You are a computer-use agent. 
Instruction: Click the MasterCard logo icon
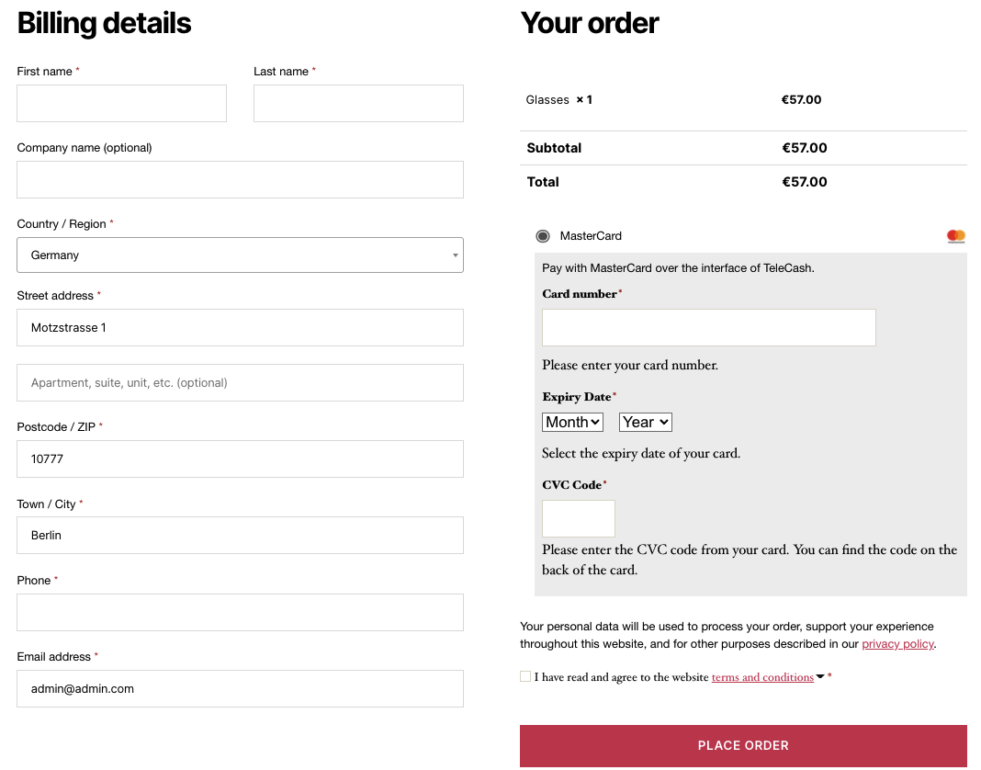(x=956, y=236)
